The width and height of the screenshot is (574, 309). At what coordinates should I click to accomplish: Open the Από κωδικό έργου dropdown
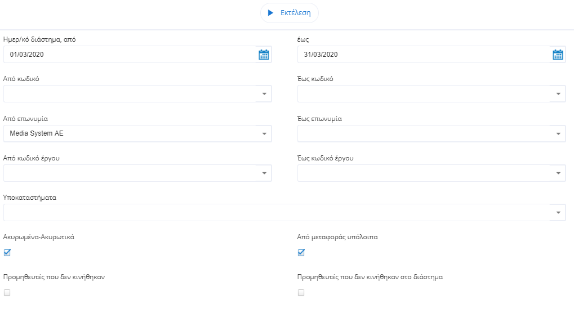[264, 173]
